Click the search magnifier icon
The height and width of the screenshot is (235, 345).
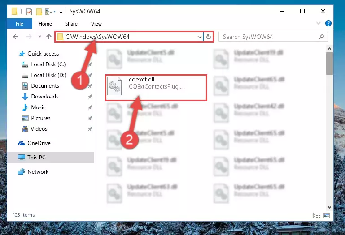(321, 37)
